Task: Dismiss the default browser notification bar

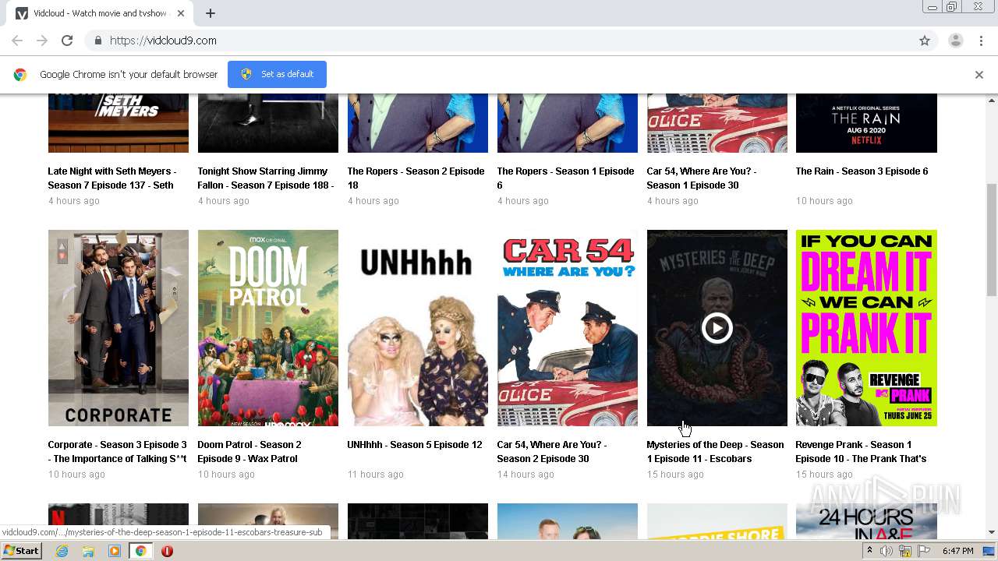Action: click(979, 75)
